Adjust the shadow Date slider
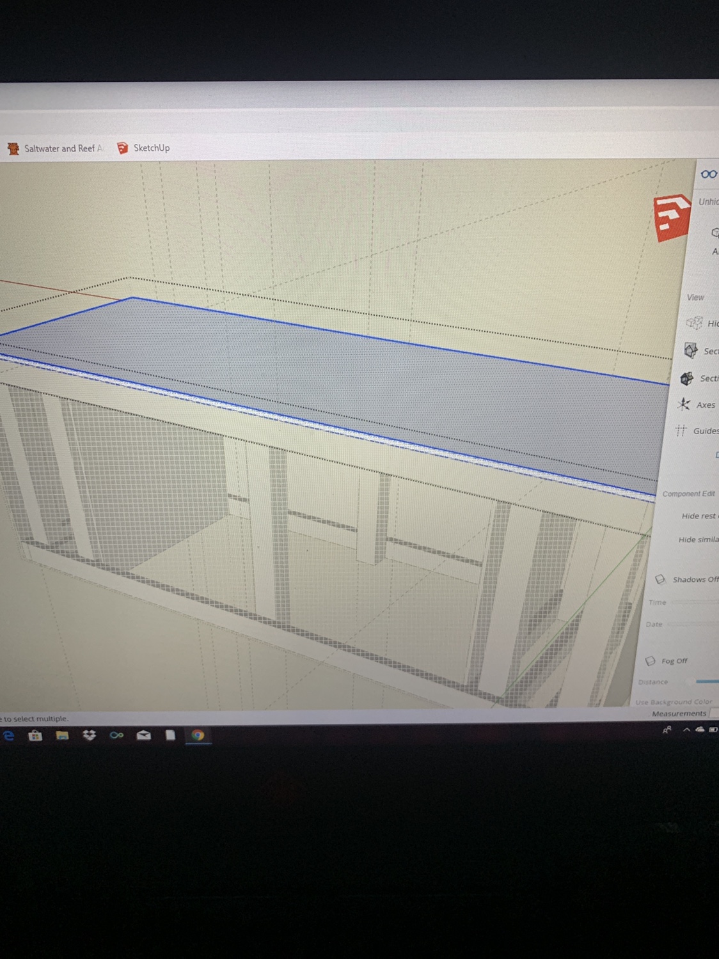 pyautogui.click(x=693, y=624)
